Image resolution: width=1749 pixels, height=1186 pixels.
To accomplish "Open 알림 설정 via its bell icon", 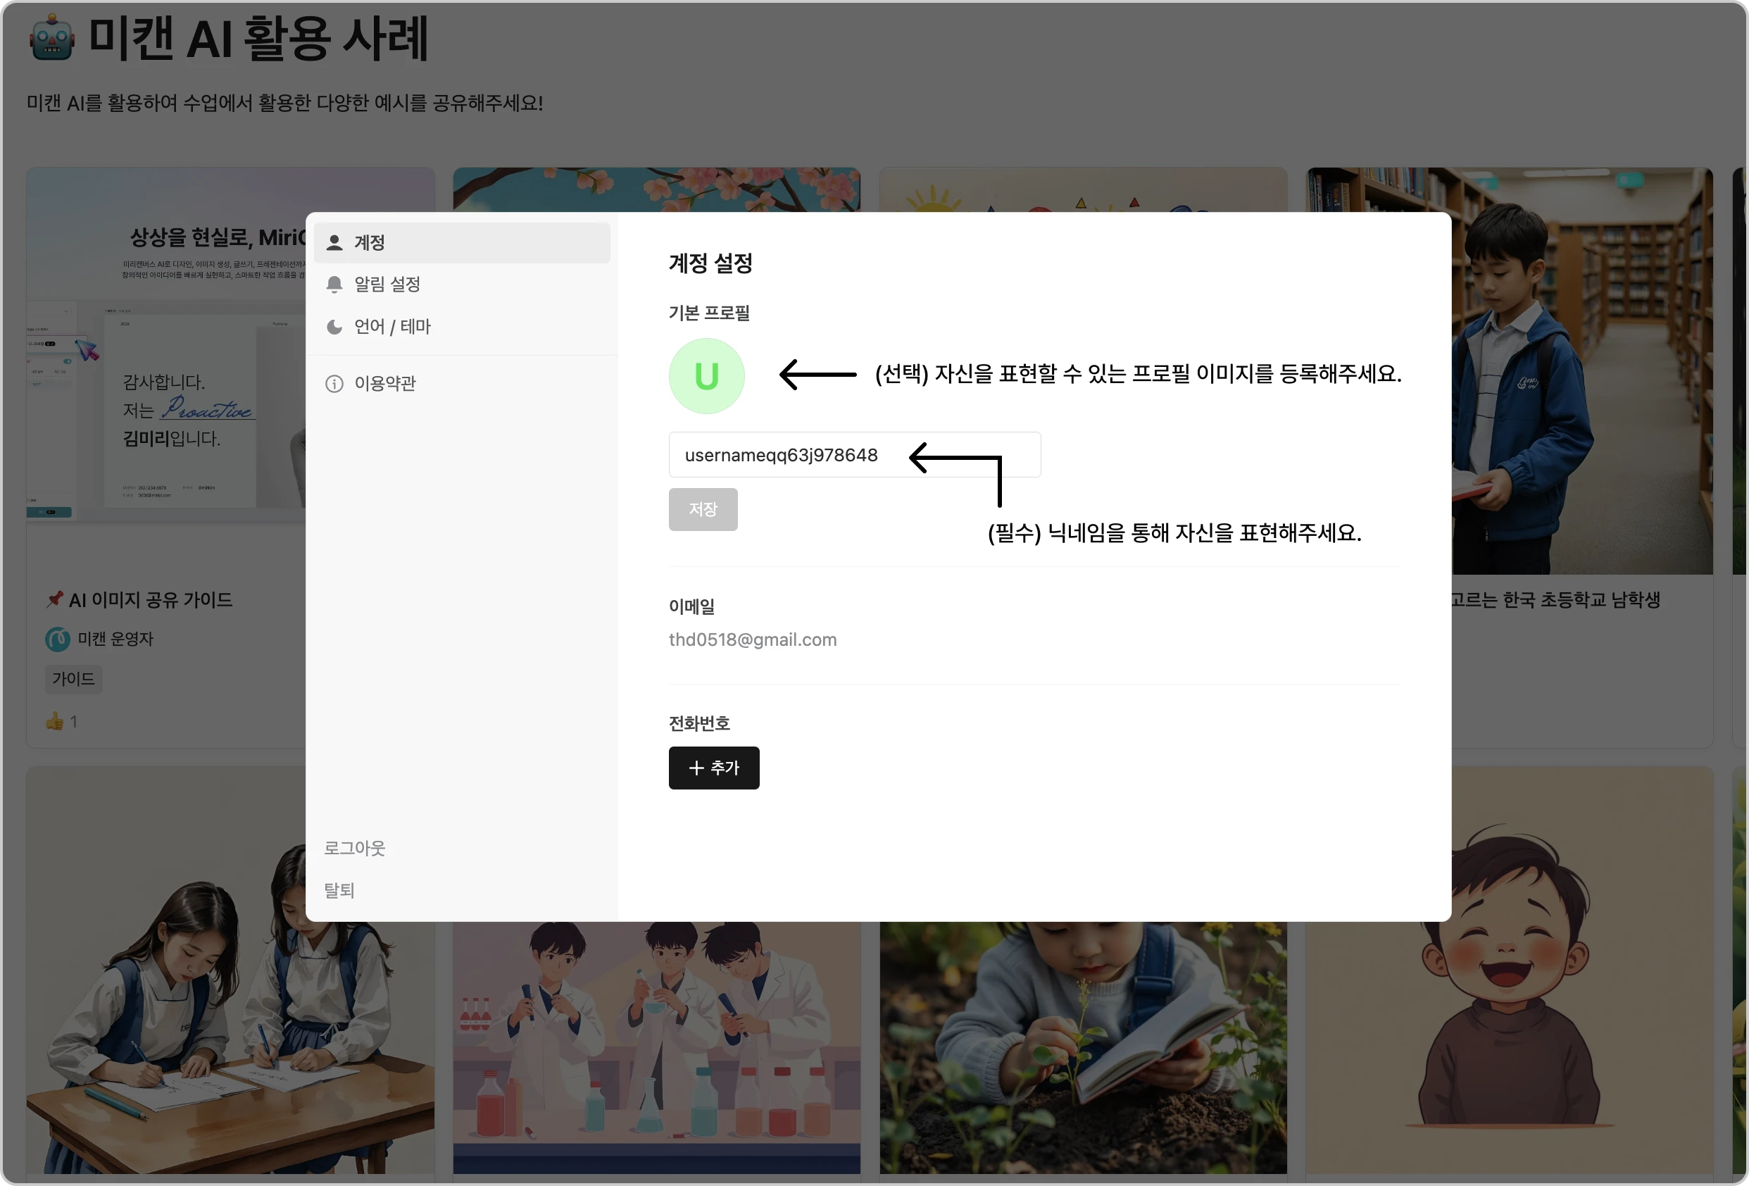I will 334,285.
